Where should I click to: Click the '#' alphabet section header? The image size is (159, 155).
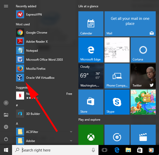point(17,105)
